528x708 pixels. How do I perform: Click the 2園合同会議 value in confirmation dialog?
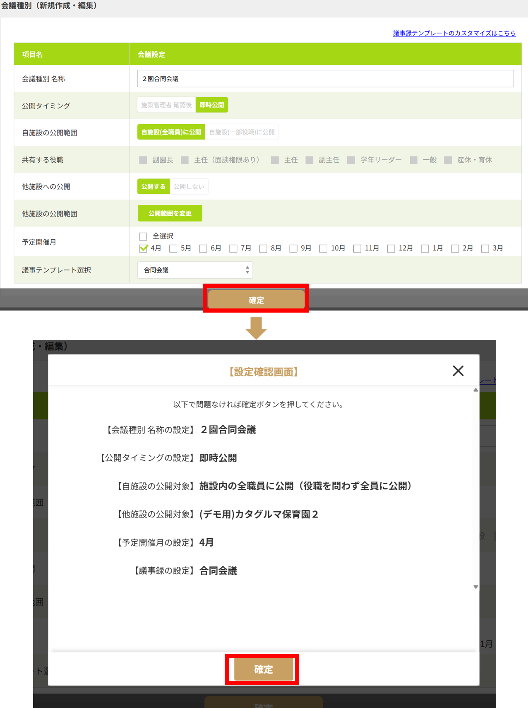coord(228,430)
